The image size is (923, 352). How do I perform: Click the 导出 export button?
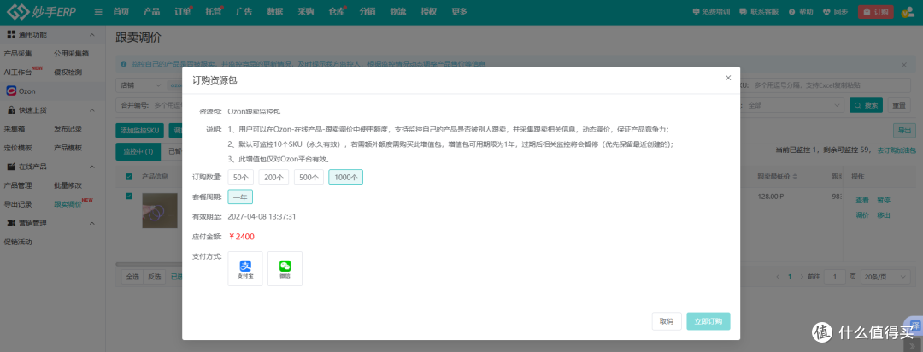904,131
